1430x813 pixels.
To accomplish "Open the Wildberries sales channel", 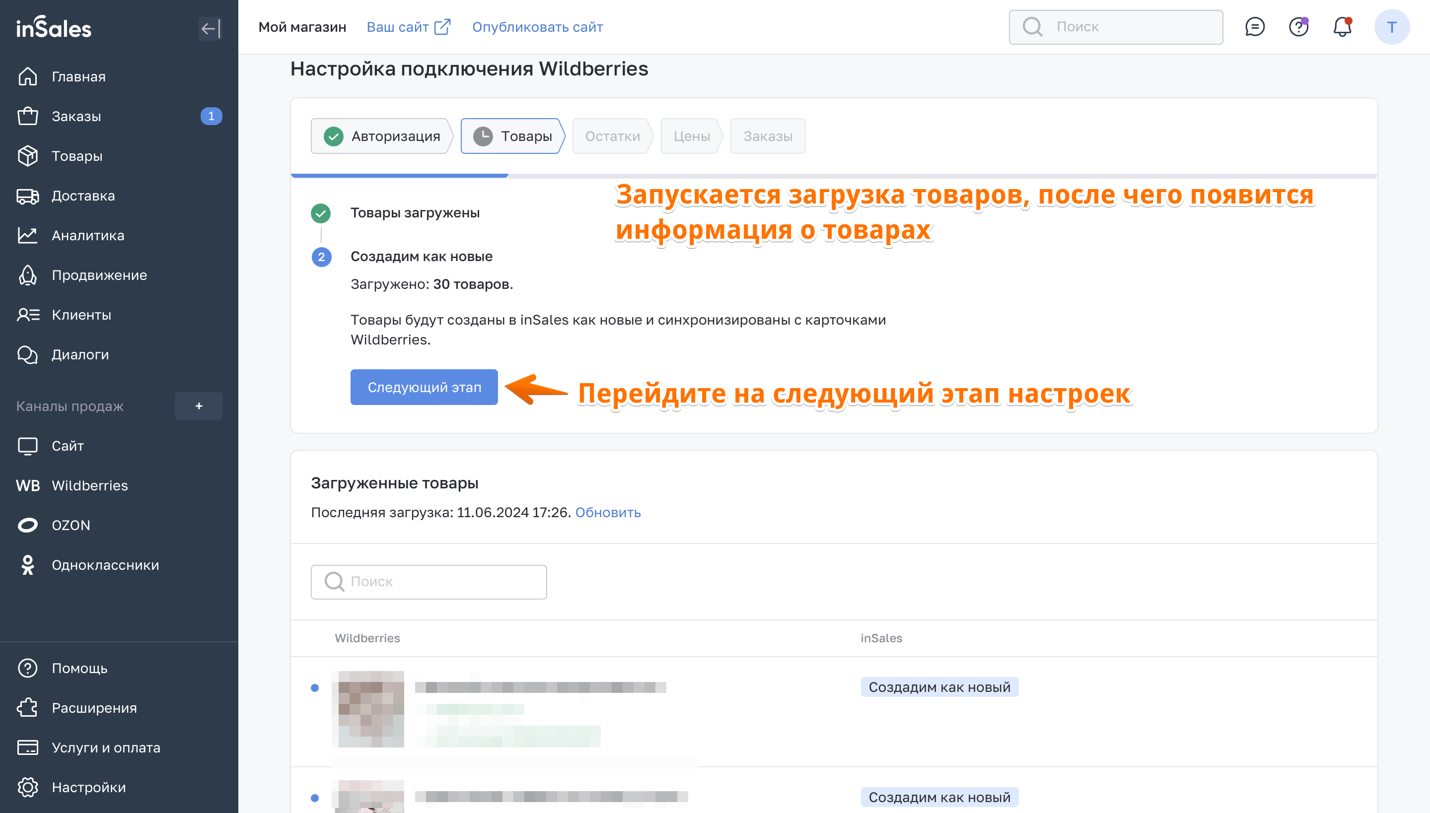I will [89, 485].
